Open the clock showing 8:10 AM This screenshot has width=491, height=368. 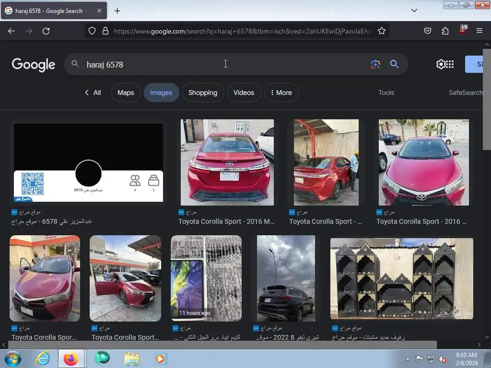pos(467,359)
